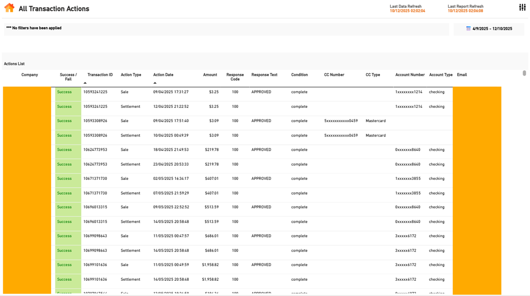Image resolution: width=530 pixels, height=296 pixels.
Task: Click the Last Report Refresh timestamp 02:06:08
Action: [465, 11]
